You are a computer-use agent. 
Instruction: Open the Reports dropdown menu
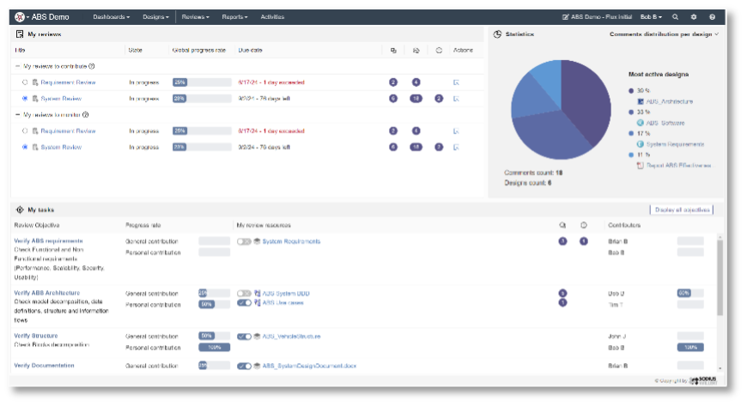click(x=234, y=16)
